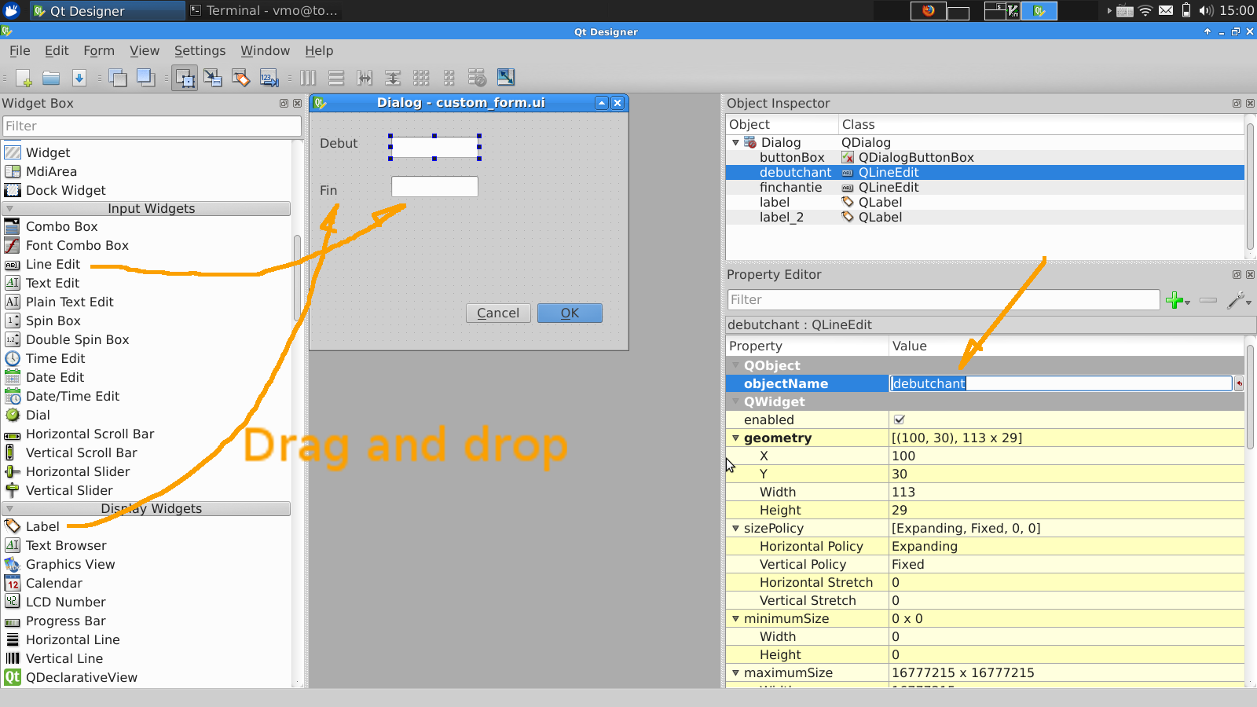Viewport: 1257px width, 707px height.
Task: Click the Adjust Size toolbar icon
Action: (506, 78)
